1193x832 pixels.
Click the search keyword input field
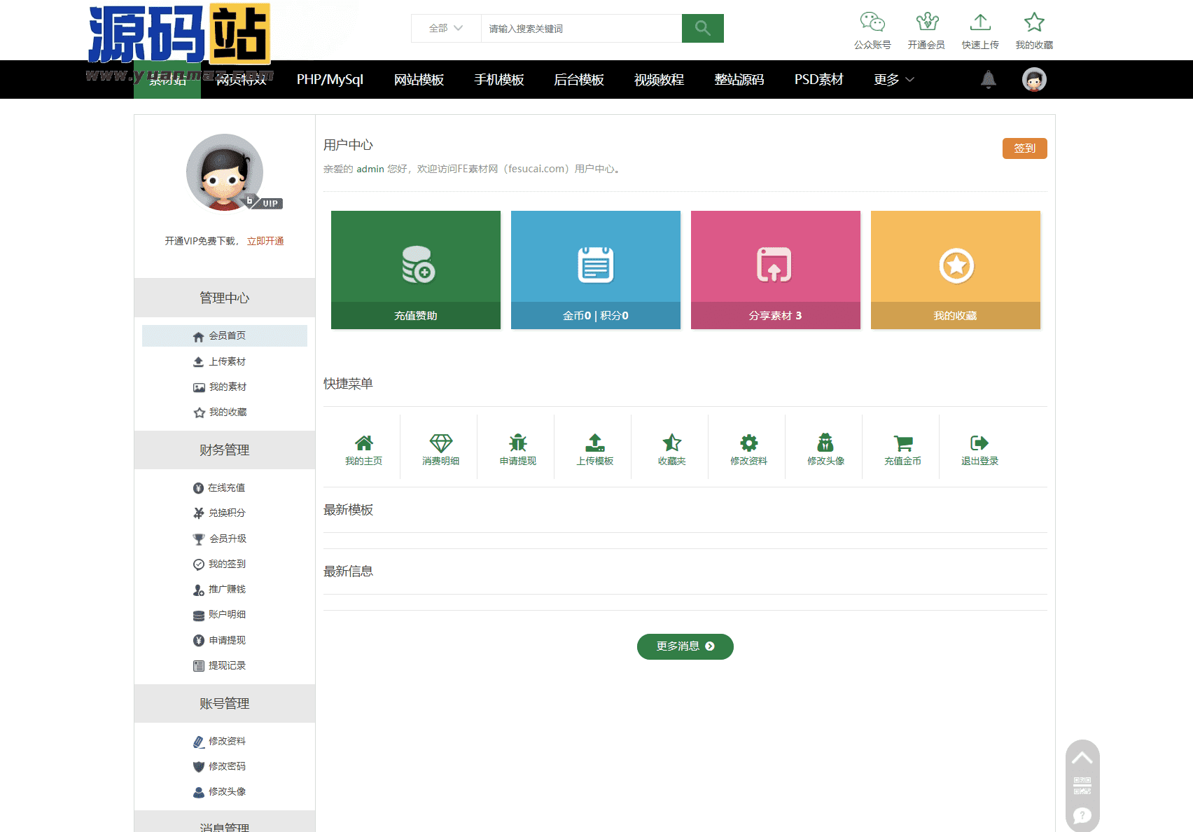pyautogui.click(x=581, y=29)
